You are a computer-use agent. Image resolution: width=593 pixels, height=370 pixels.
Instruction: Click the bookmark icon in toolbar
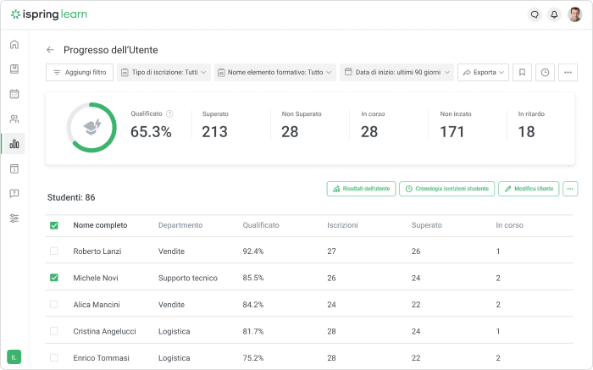coord(522,73)
